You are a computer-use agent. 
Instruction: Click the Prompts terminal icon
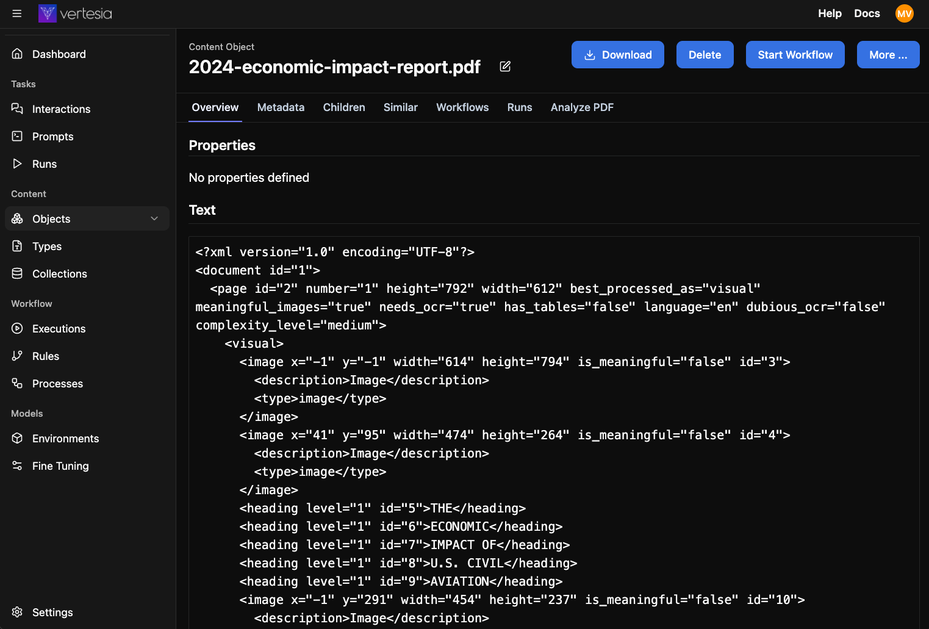[x=17, y=136]
